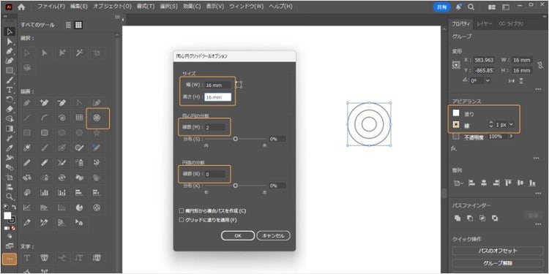Choose the Add Anchor Point tool
The width and height of the screenshot is (549, 274).
click(45, 103)
